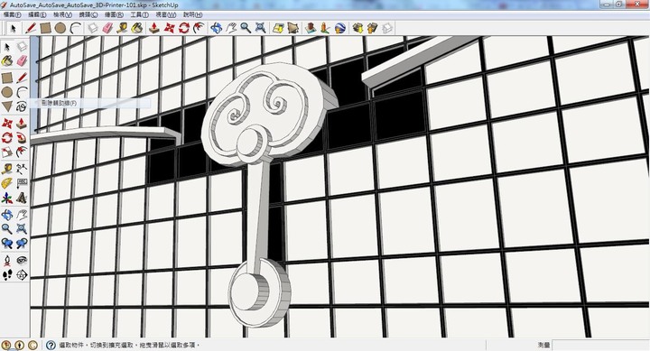650x351 pixels.
Task: Pick Tape Measure tool in top toolbar
Action: 122,28
